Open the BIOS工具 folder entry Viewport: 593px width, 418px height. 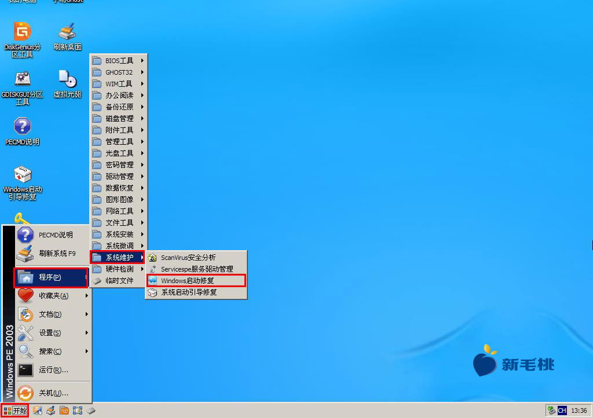(x=118, y=61)
